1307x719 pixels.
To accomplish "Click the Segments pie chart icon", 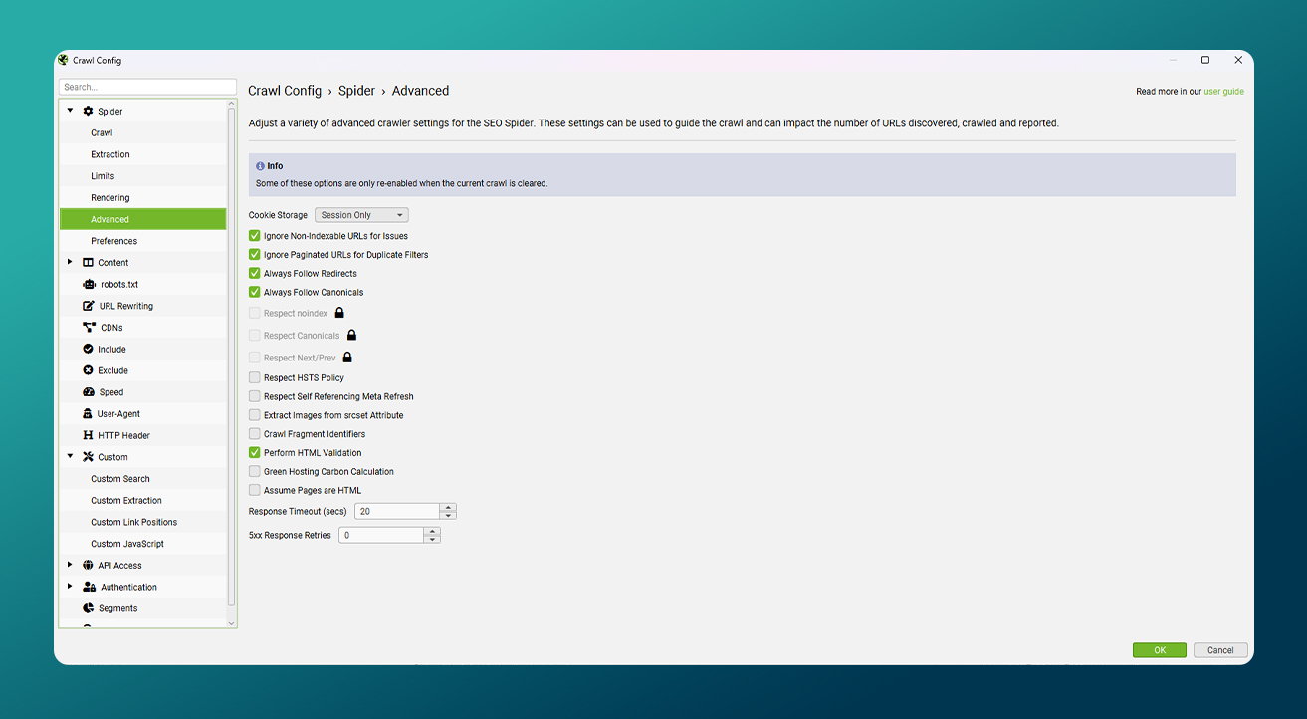I will tap(89, 608).
